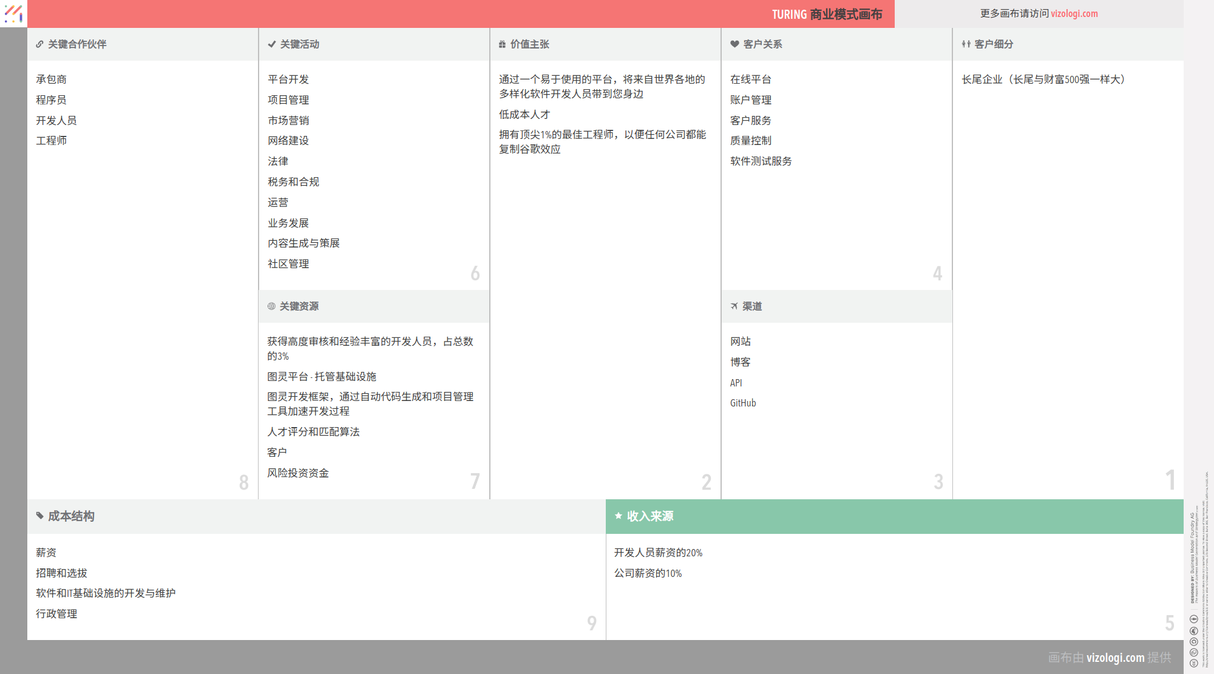Screen dimensions: 1214x674
Task: Select the 长尾企业 text in 客户细分
Action: point(1044,79)
